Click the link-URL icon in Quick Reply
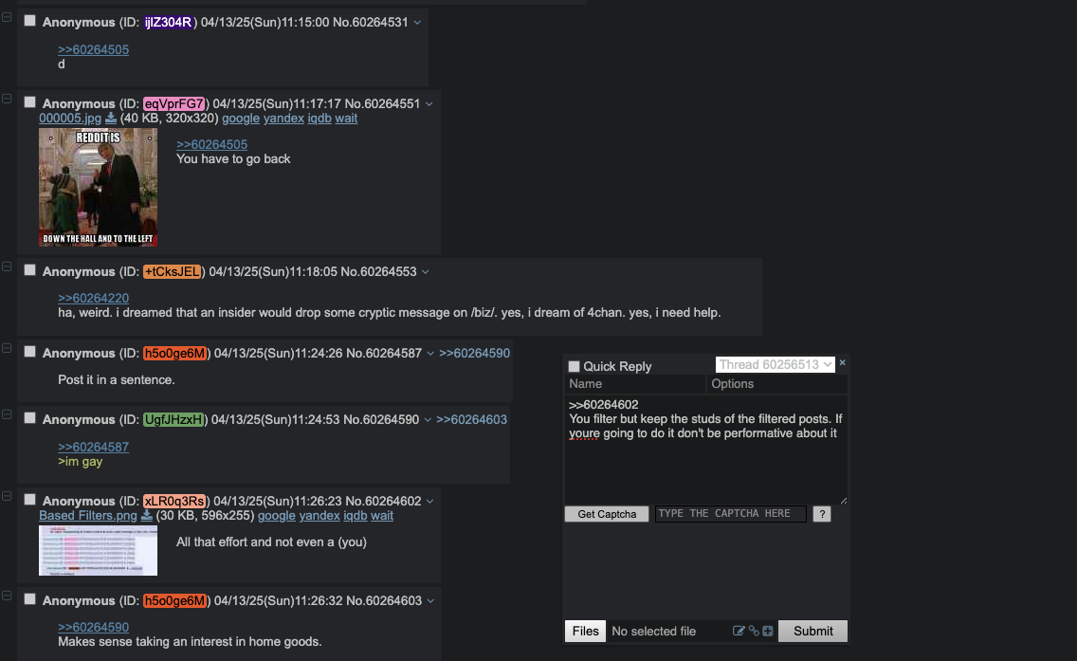1077x661 pixels. pos(754,631)
